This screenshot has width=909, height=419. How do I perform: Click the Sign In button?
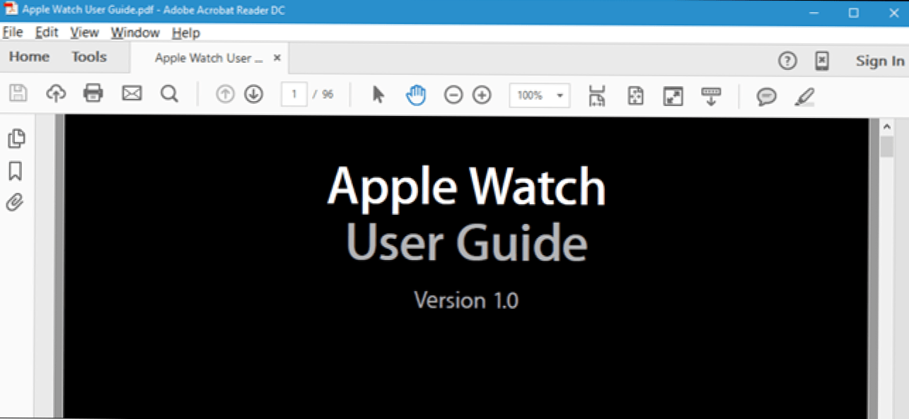[880, 61]
